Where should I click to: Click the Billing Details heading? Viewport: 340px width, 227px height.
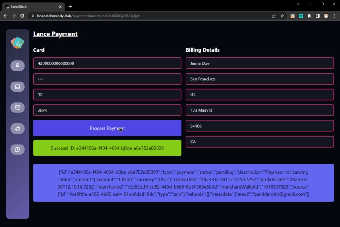(x=202, y=50)
